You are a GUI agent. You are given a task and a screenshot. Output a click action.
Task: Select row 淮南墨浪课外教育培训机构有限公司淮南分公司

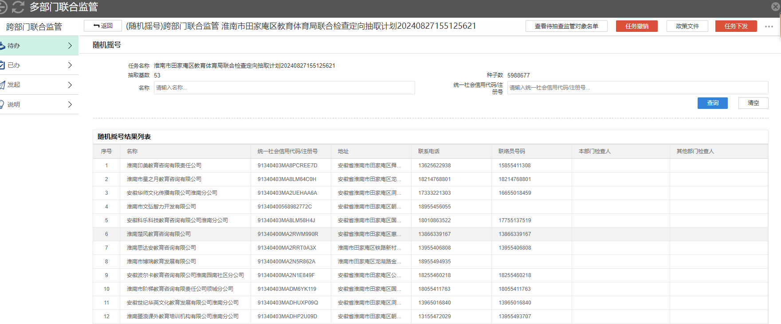pos(430,316)
